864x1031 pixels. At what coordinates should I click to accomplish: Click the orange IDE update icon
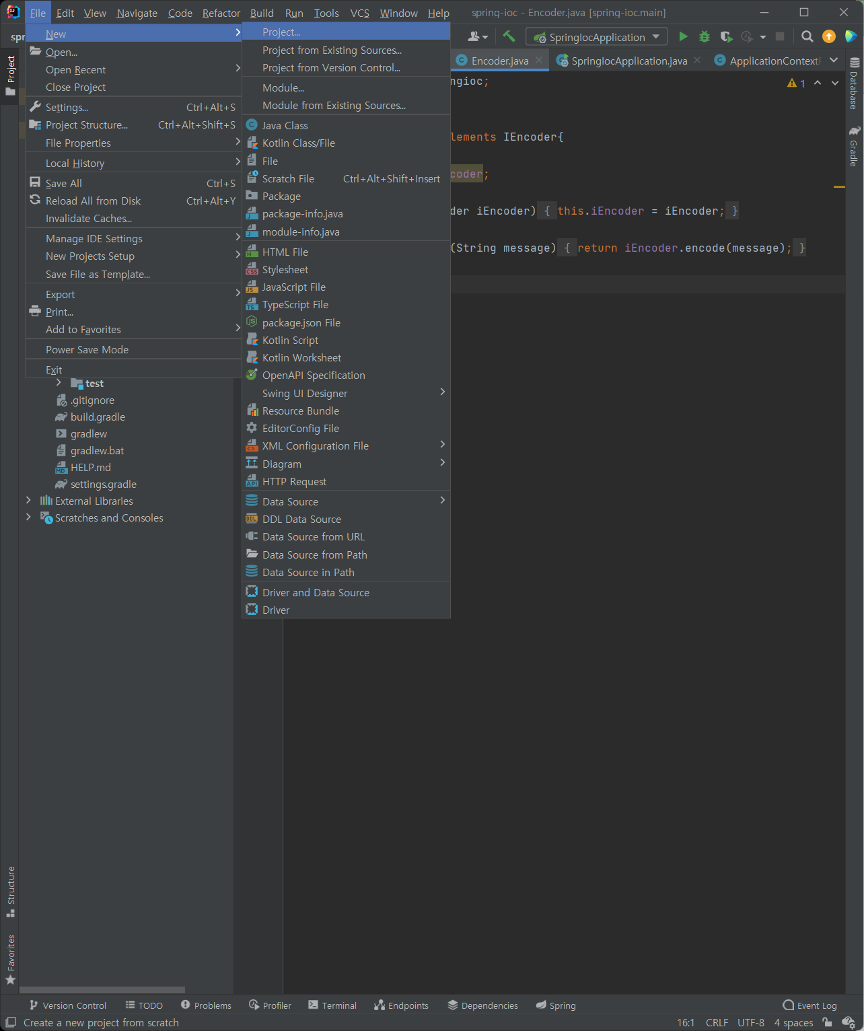click(829, 36)
